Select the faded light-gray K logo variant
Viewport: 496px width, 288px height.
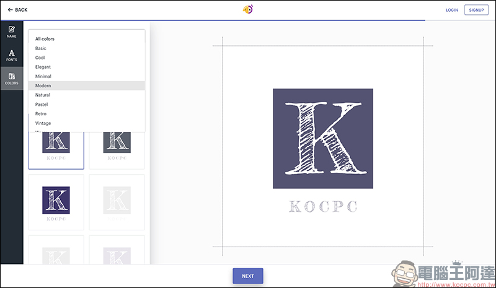[x=117, y=203]
